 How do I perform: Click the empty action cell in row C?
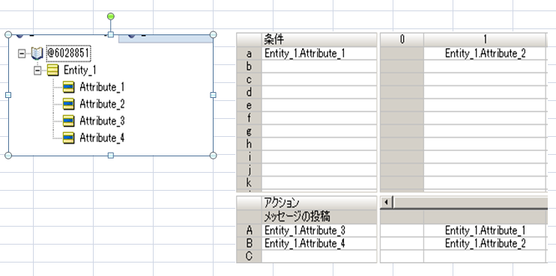(319, 257)
